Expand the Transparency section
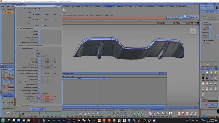 point(205,40)
